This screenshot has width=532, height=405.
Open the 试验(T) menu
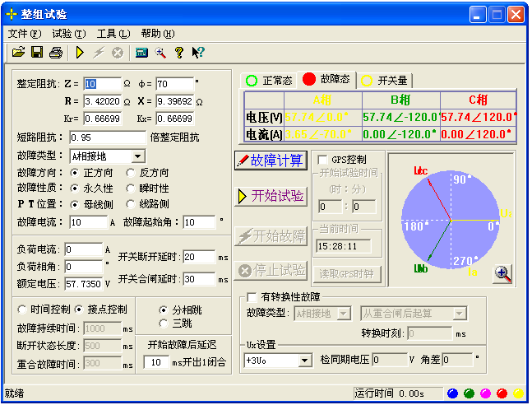[x=69, y=34]
